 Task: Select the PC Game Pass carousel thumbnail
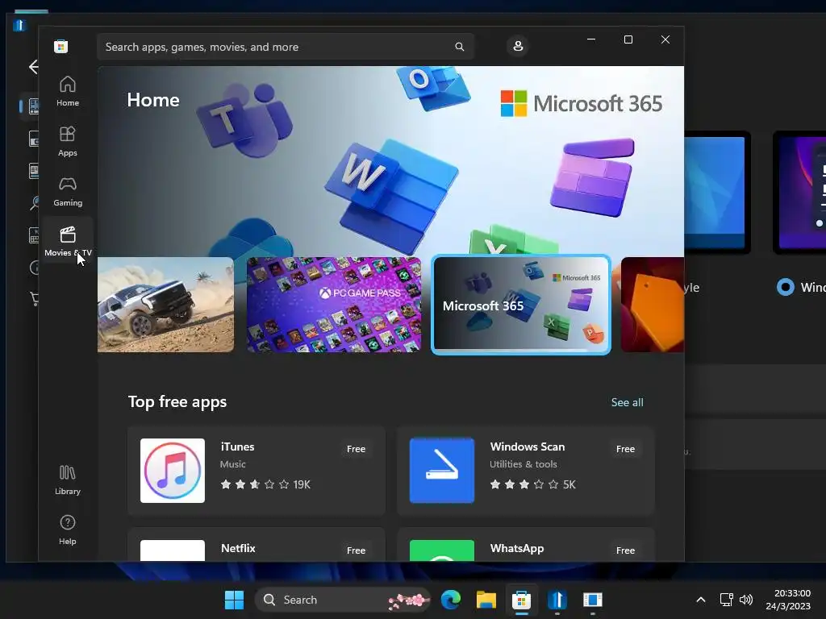pyautogui.click(x=334, y=305)
